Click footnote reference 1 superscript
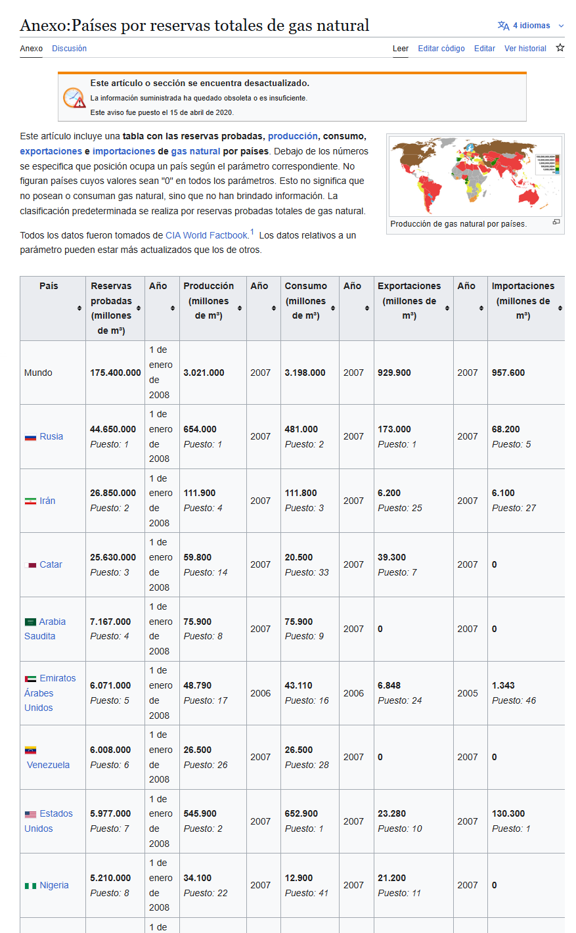The height and width of the screenshot is (933, 576). coord(252,232)
